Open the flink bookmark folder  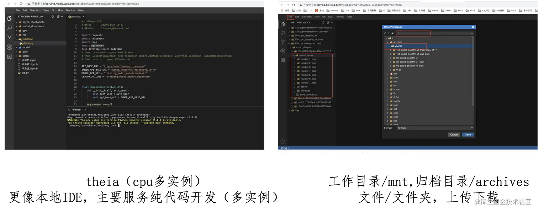tap(356, 11)
